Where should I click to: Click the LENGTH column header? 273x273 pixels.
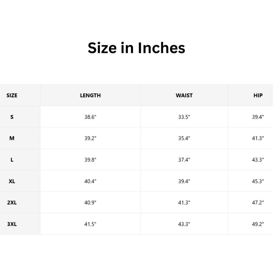pyautogui.click(x=90, y=95)
